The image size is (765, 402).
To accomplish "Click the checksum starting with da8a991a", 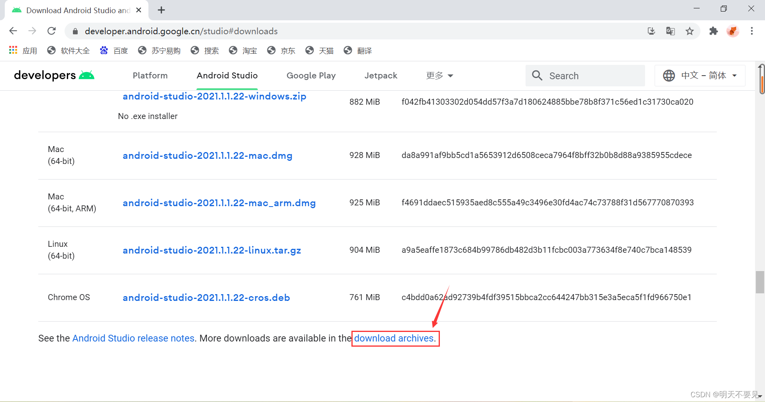I will point(547,155).
